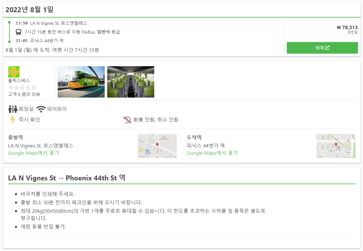363x251 pixels.
Task: Click the 출발역 heading
Action: (x=15, y=137)
